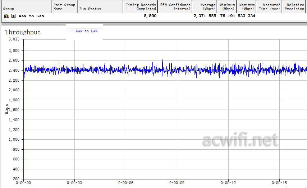Viewport: 307px width, 188px height.
Task: Click the Run Status column header
Action: 100,7
